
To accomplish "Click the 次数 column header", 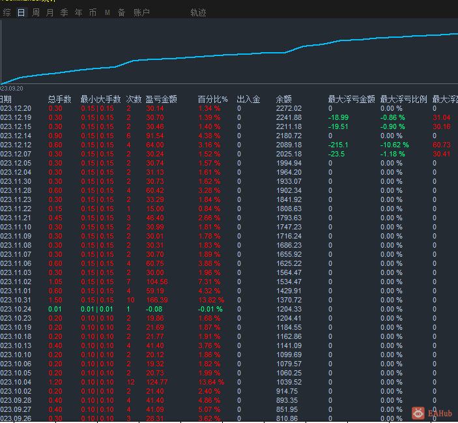I will (134, 99).
